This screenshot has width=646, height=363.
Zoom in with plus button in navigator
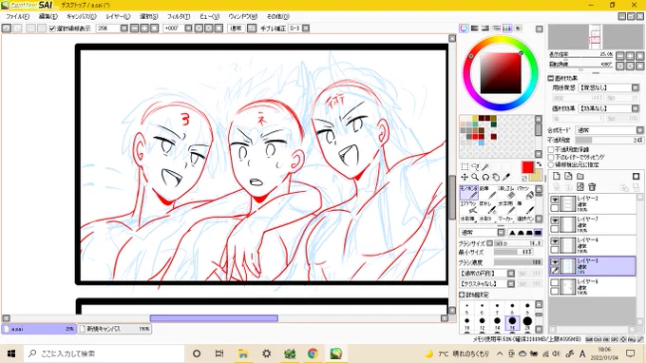pos(631,56)
